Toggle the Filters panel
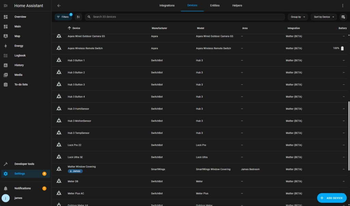350x206 pixels. (x=63, y=17)
